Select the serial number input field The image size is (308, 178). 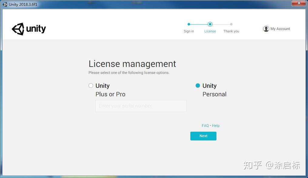point(141,106)
